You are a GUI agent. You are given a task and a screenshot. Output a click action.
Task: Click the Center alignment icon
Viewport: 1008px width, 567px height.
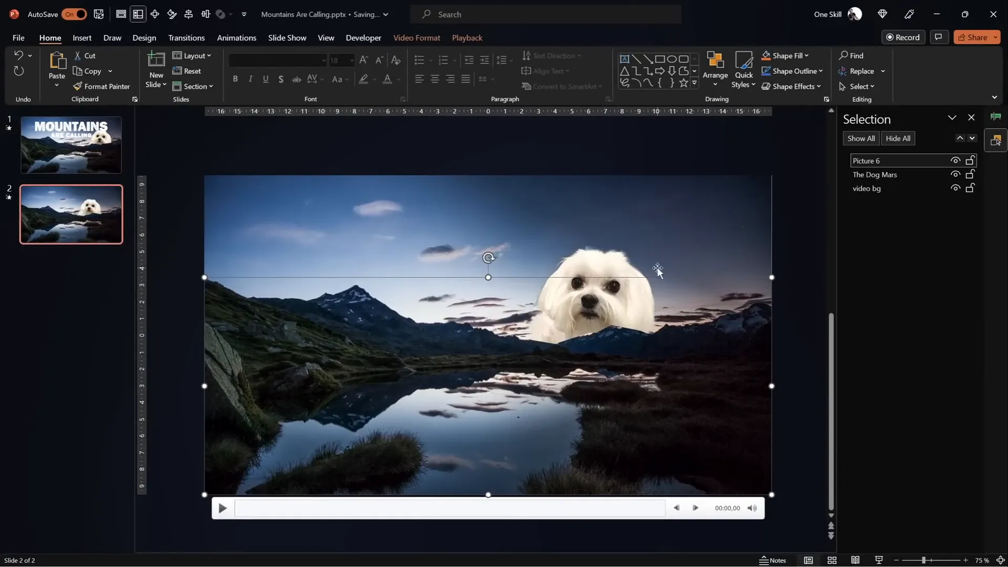click(435, 79)
